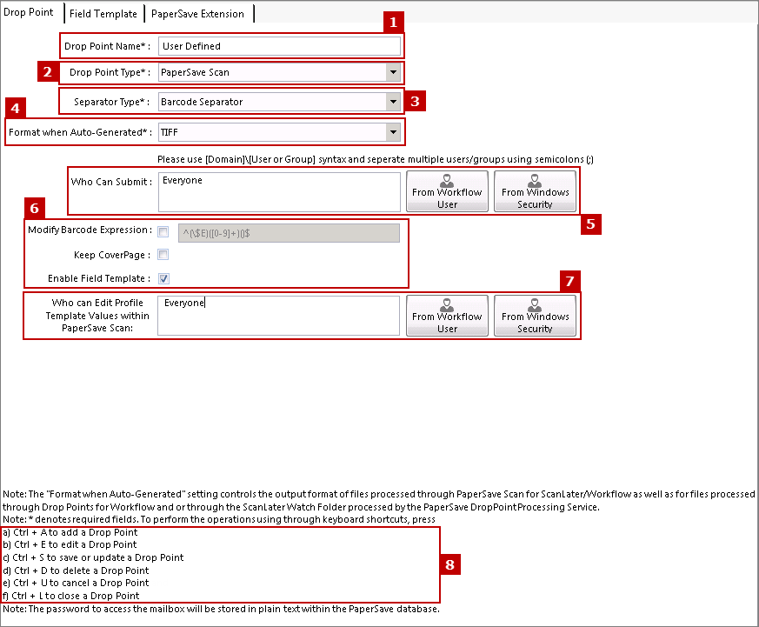
Task: Click the Barcode Separator combo box value
Action: tap(272, 102)
